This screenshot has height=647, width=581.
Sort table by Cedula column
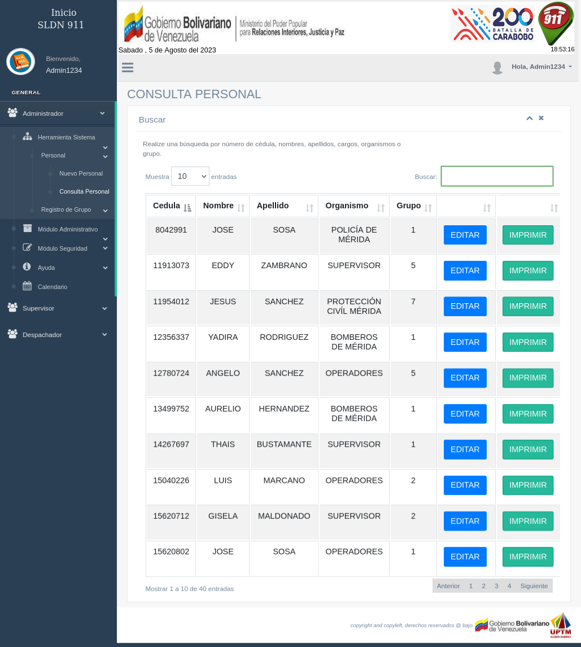click(171, 206)
